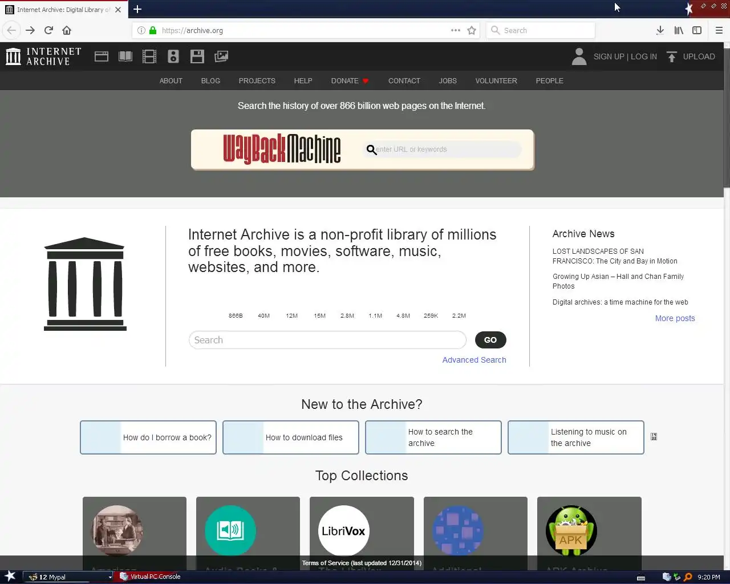Go to the browser home page

pyautogui.click(x=67, y=30)
